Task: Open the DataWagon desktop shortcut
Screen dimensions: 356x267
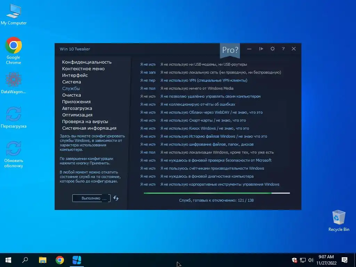Action: pos(14,83)
